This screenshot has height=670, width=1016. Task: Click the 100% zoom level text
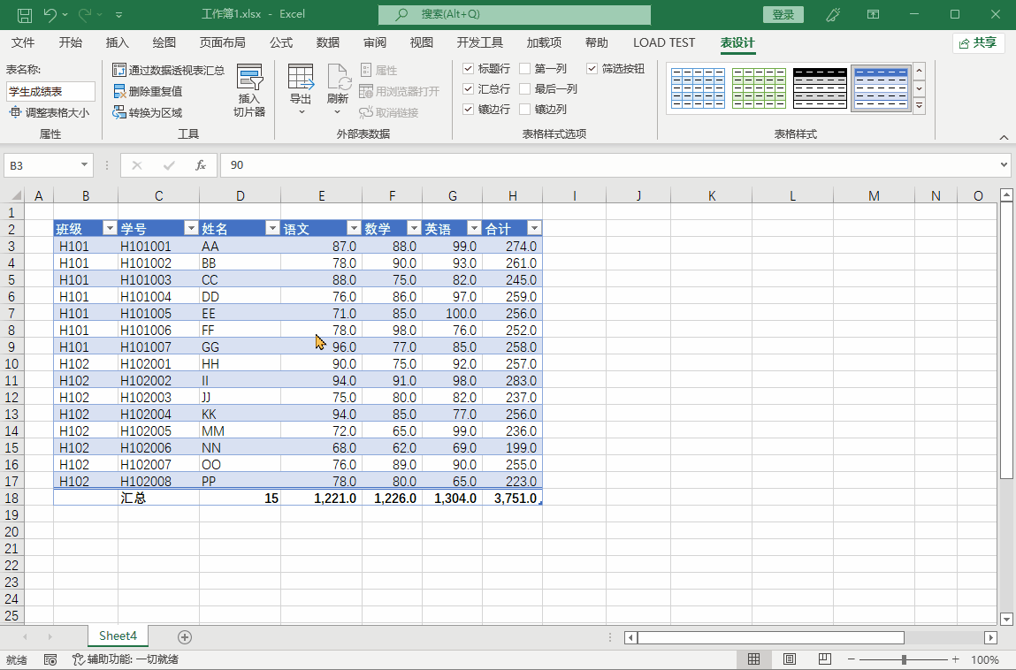(x=985, y=659)
